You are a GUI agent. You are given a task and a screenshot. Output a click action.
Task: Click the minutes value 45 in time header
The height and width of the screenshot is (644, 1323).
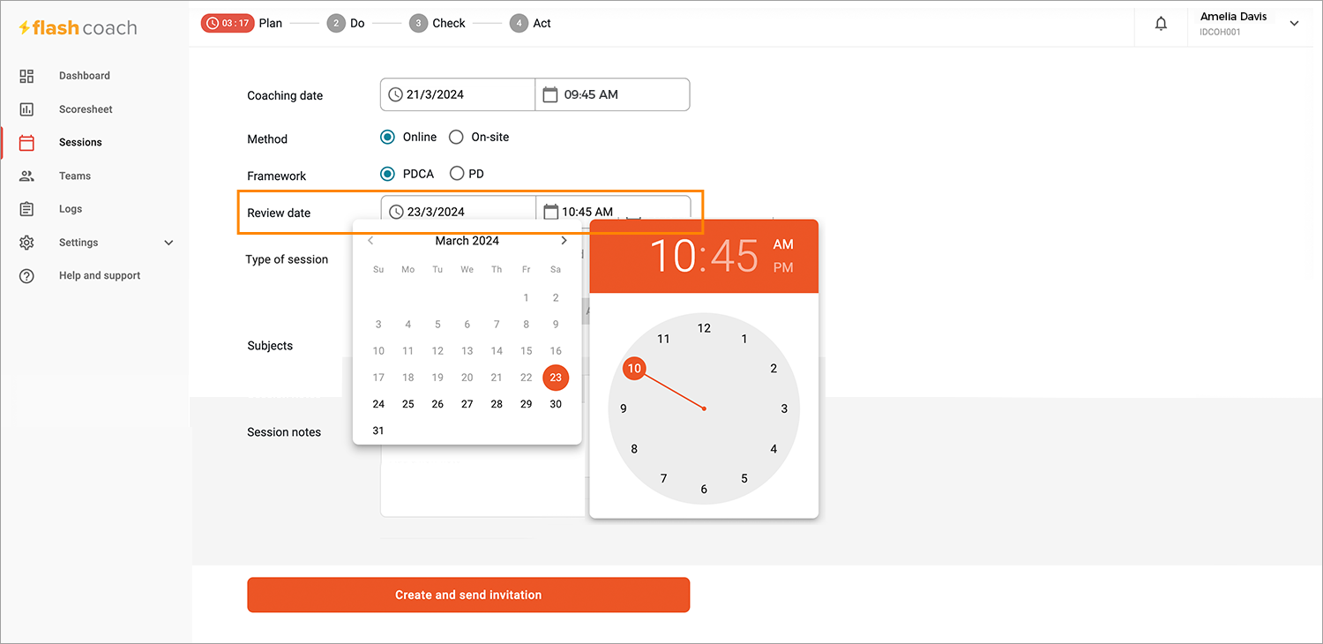[734, 256]
